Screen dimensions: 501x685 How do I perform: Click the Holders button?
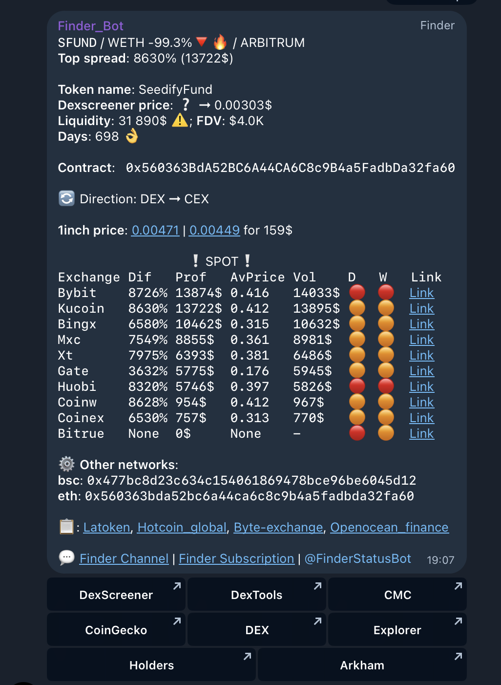tap(151, 665)
